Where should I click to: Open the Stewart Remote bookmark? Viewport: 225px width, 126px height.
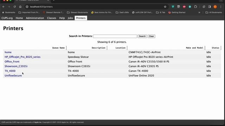53,13
